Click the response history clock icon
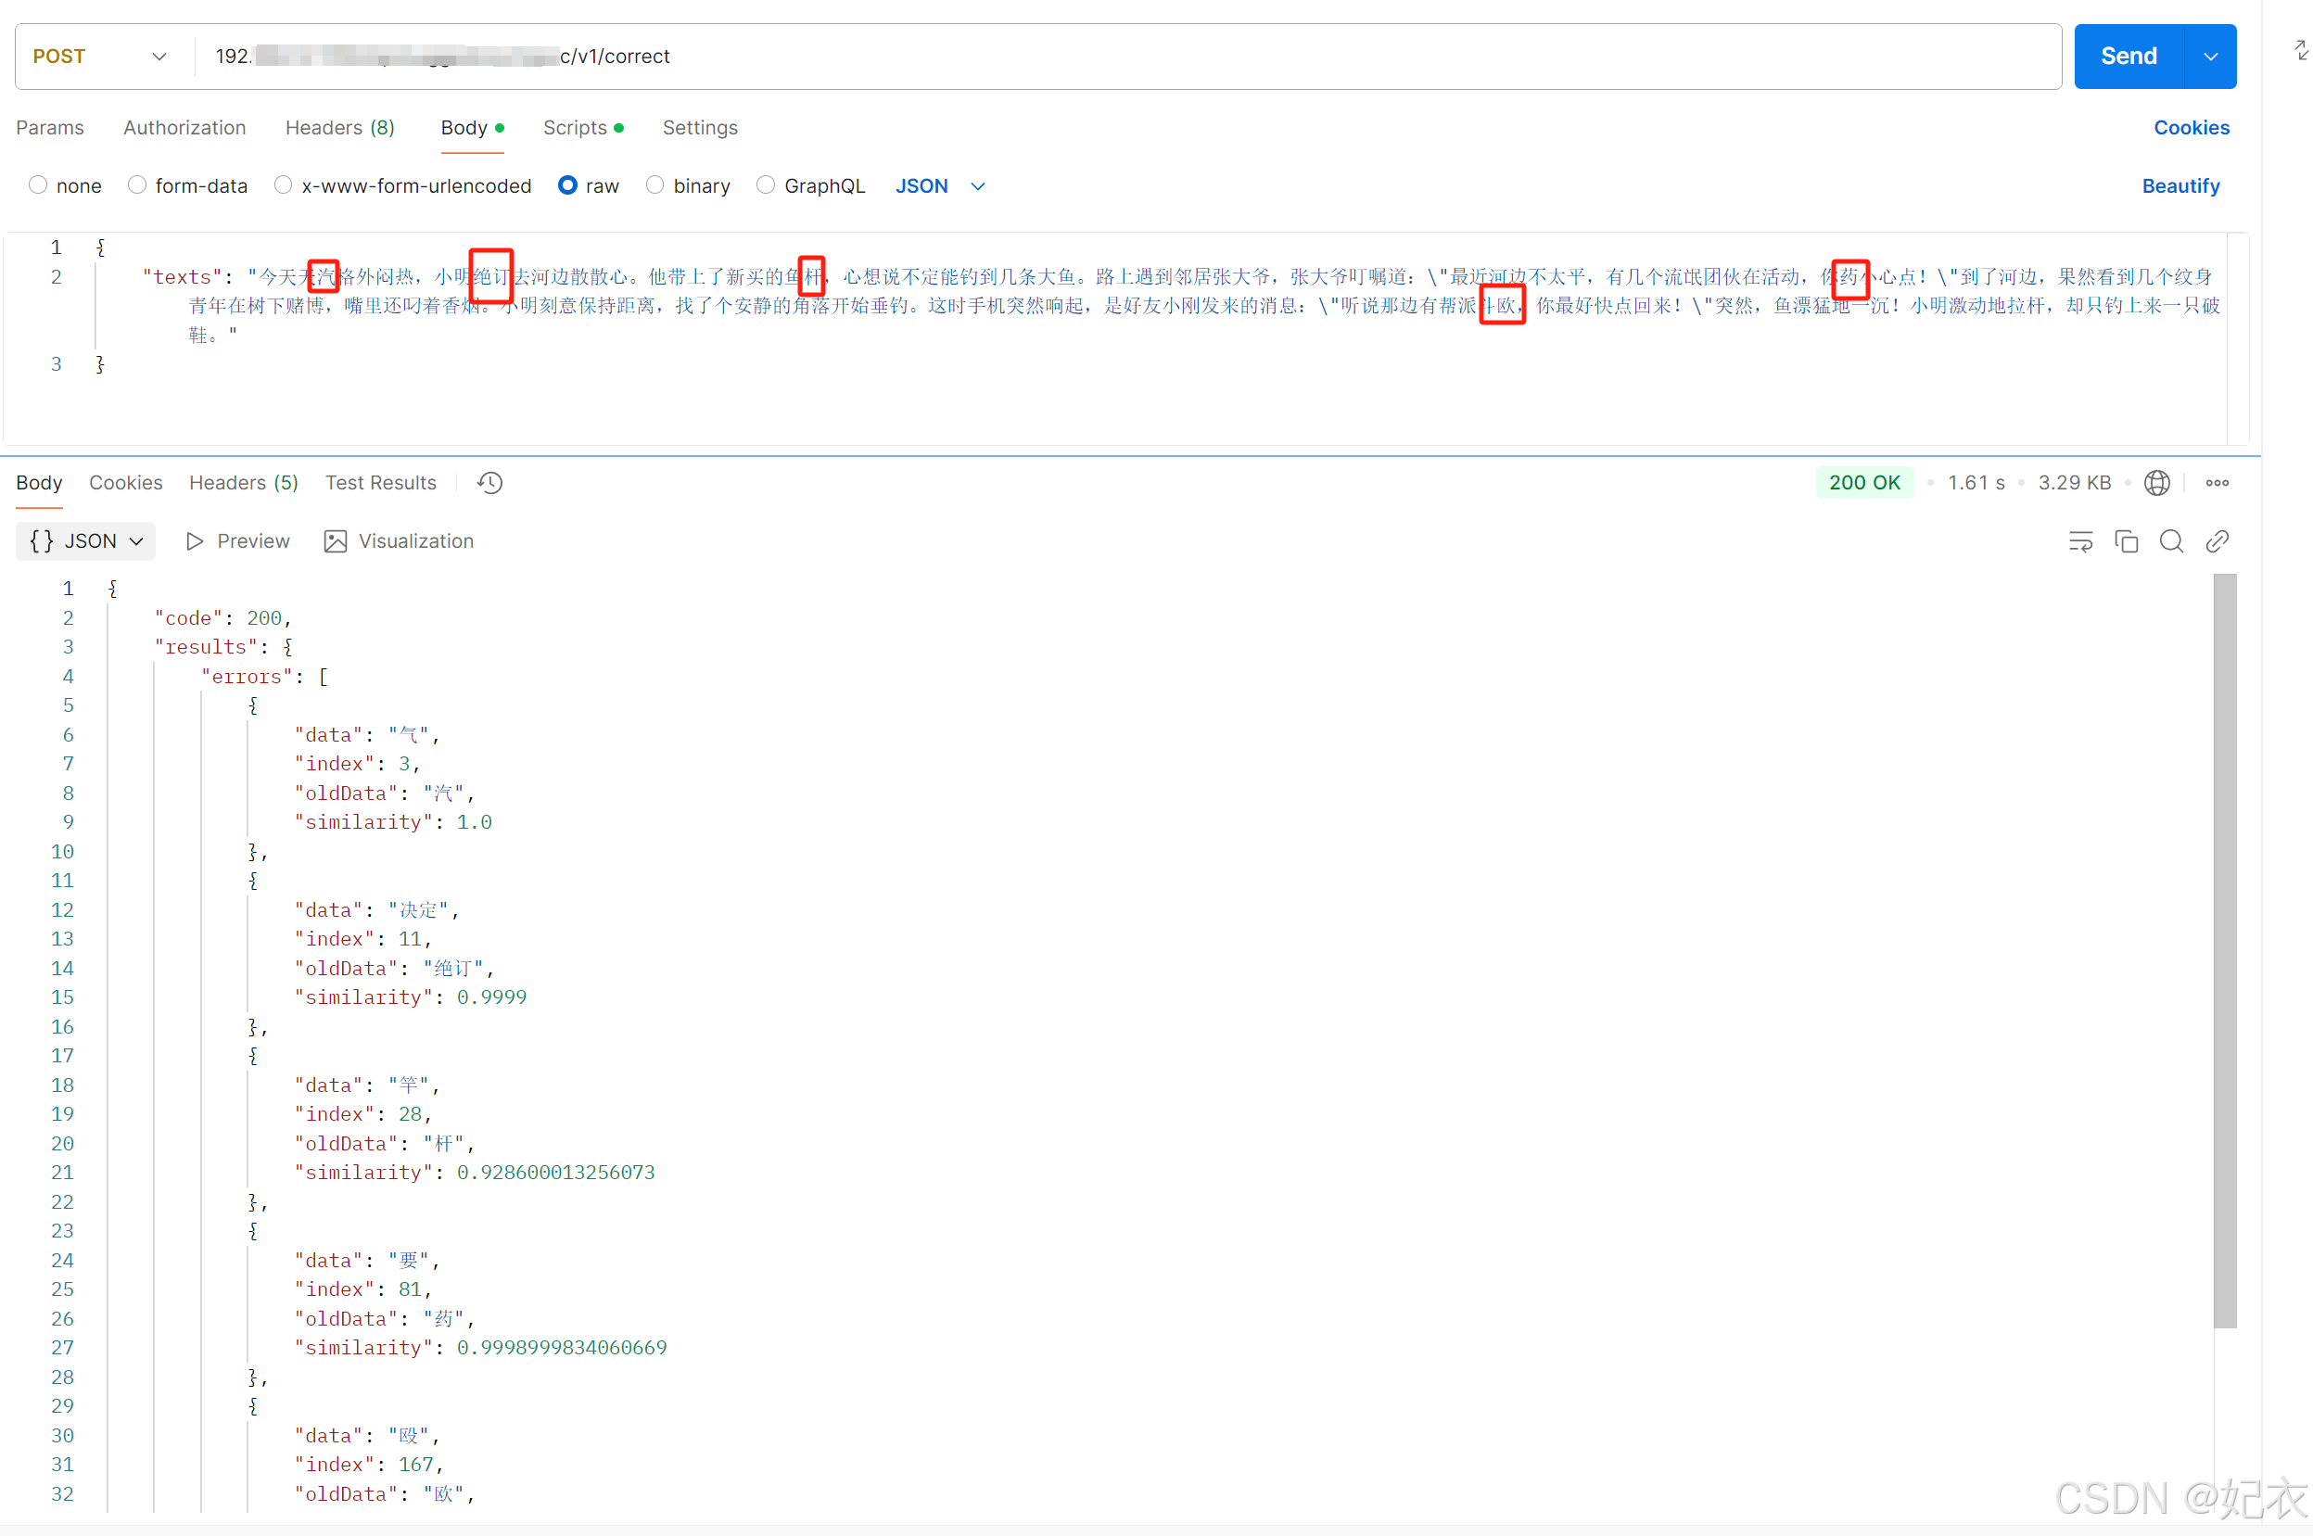 pos(488,482)
